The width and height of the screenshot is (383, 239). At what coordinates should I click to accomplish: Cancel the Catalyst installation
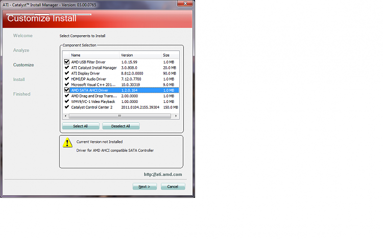click(x=173, y=187)
